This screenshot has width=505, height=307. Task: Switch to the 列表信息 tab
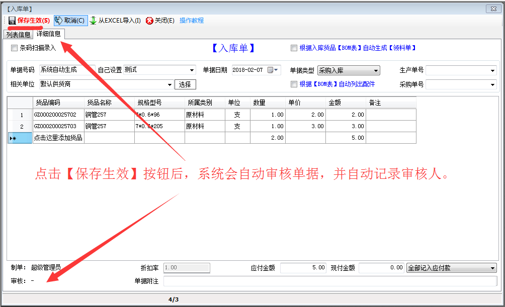click(18, 35)
